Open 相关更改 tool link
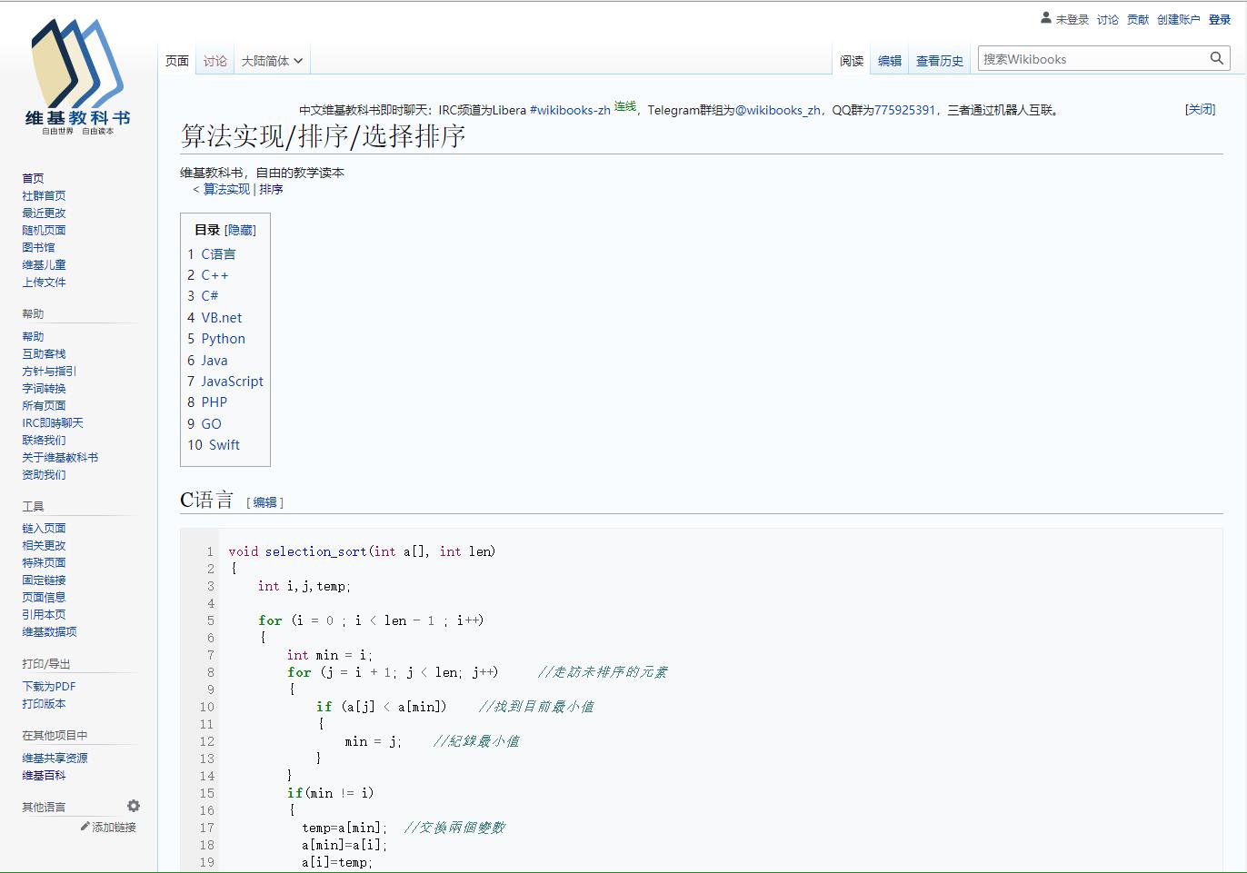1247x873 pixels. tap(44, 545)
